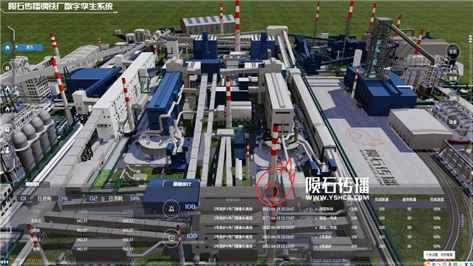This screenshot has height=266, width=473.
Task: Select the today's alarm count siren icon
Action: click(x=171, y=208)
